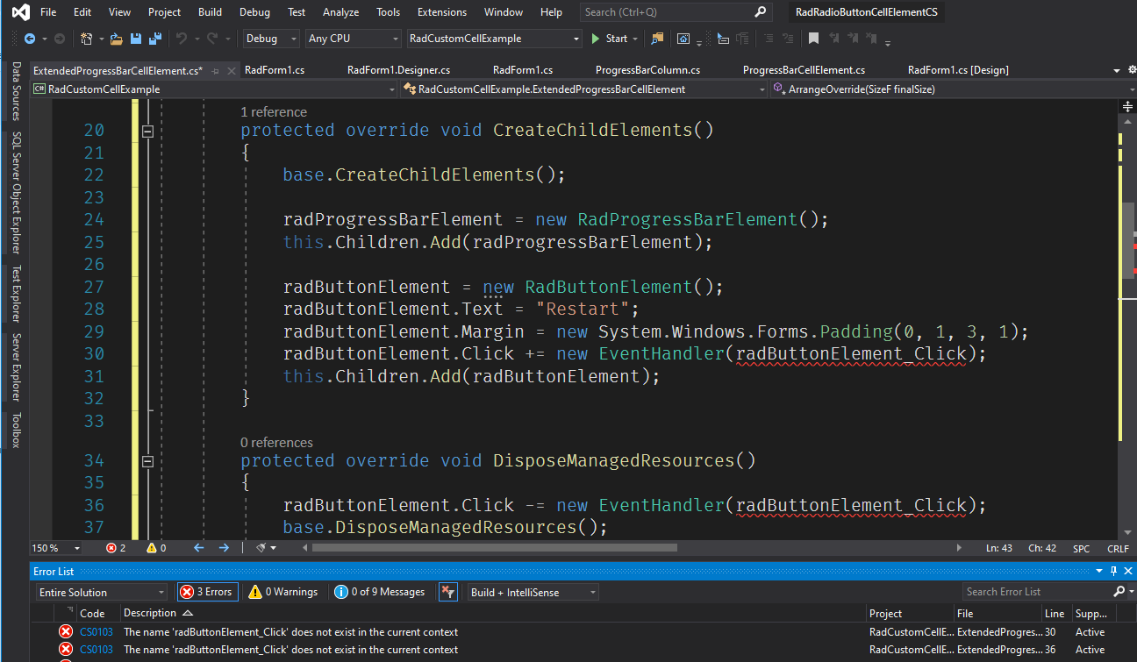1137x662 pixels.
Task: Go to previous issue with left arrow
Action: [198, 548]
